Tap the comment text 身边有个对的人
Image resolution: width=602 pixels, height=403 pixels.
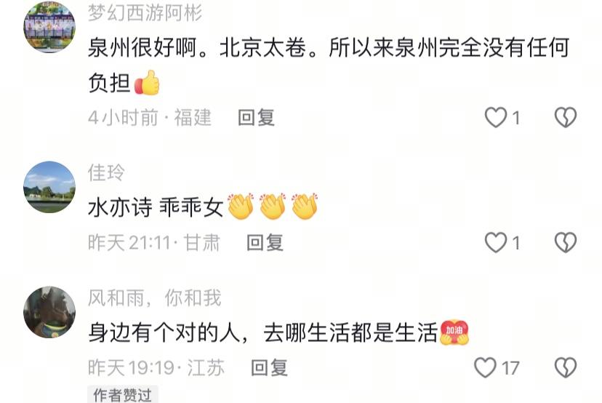(x=165, y=332)
